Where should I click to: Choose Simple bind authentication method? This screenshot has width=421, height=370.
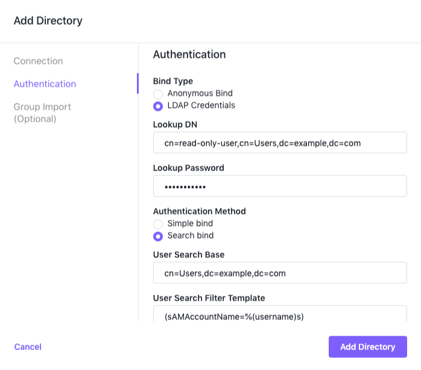pyautogui.click(x=158, y=224)
